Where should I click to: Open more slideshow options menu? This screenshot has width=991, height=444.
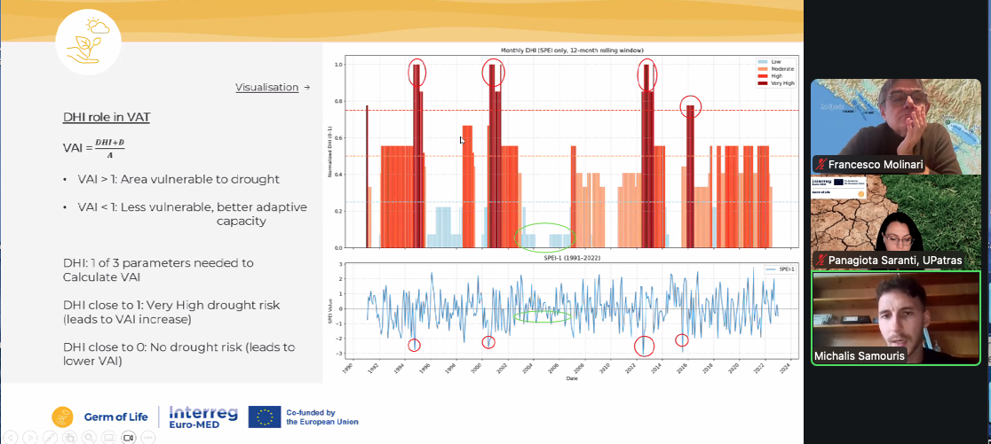click(x=147, y=437)
